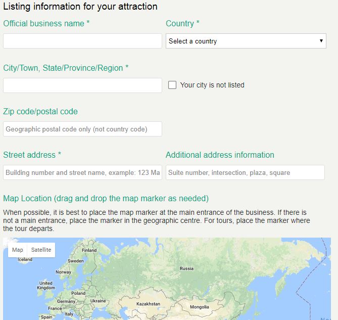Click the Street address input field
Viewport: 338px width, 320px height.
(82, 172)
